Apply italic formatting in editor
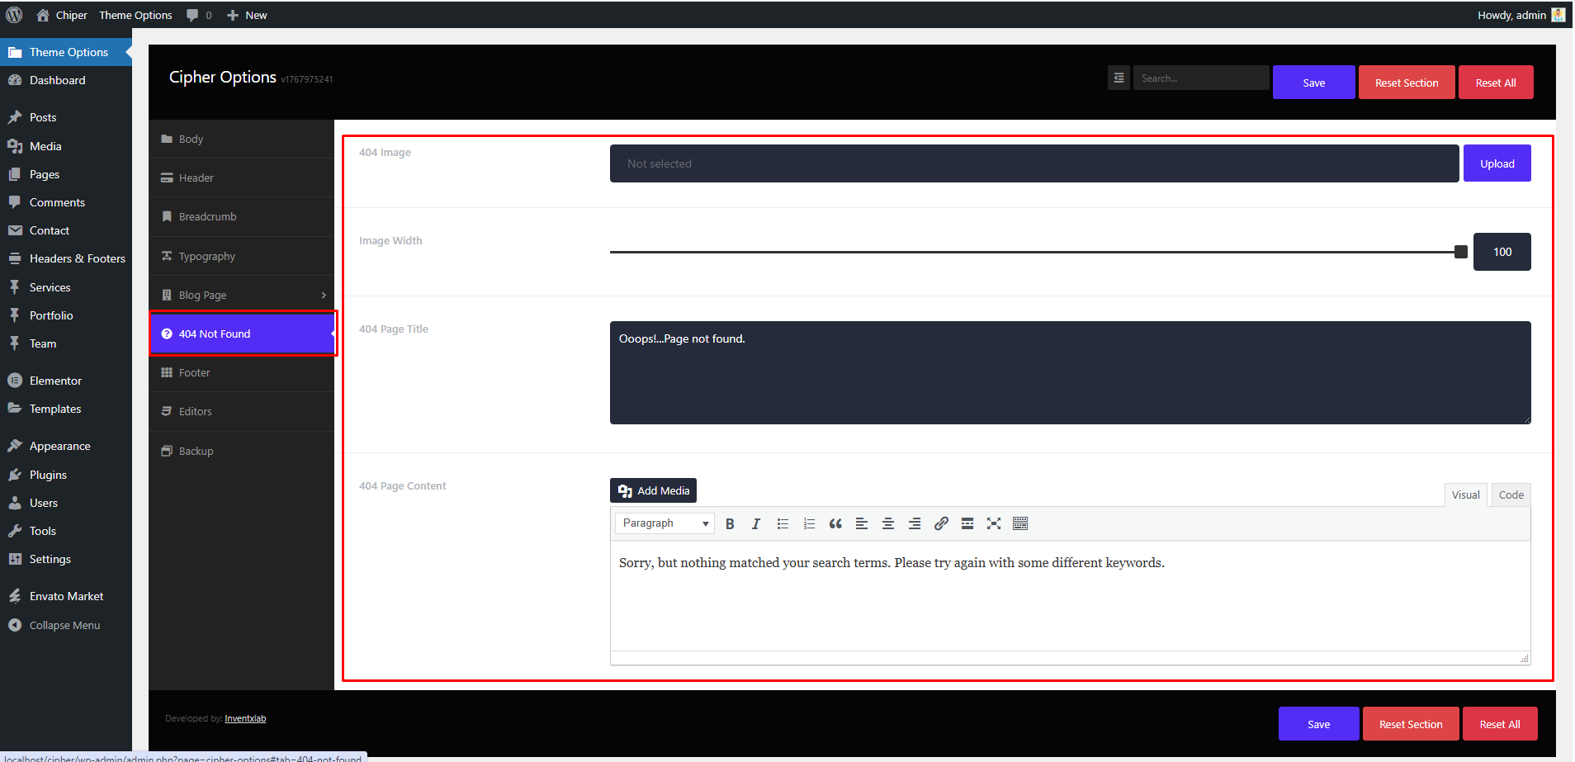The width and height of the screenshot is (1575, 762). 755,523
